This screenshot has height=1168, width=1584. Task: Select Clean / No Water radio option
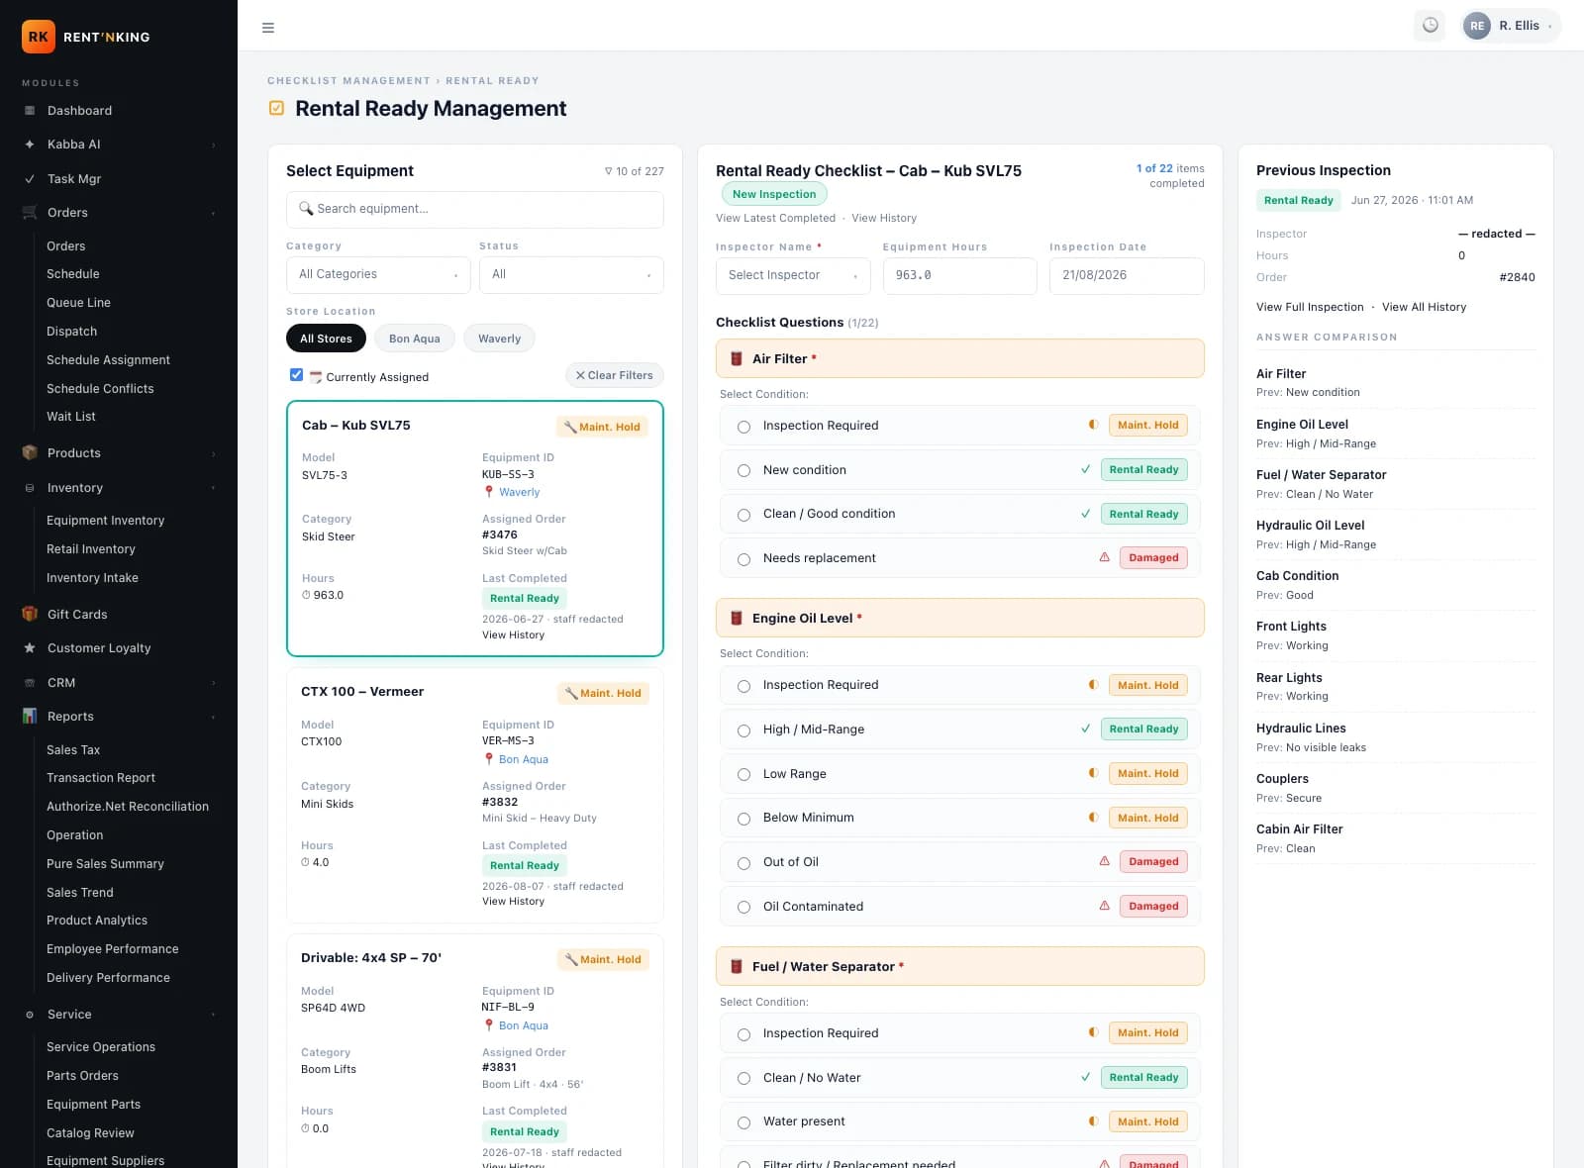[743, 1079]
